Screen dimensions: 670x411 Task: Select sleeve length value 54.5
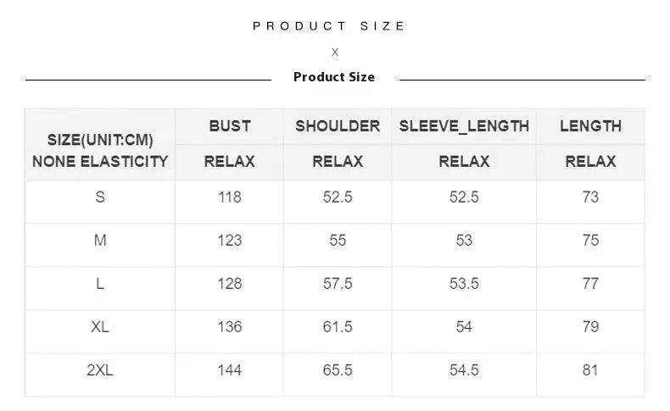coord(464,370)
